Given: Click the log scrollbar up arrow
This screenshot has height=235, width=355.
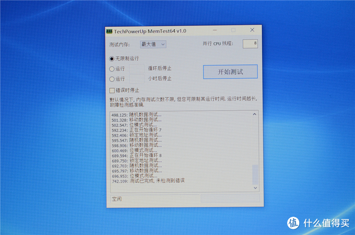Looking at the screenshot, I should coord(254,114).
